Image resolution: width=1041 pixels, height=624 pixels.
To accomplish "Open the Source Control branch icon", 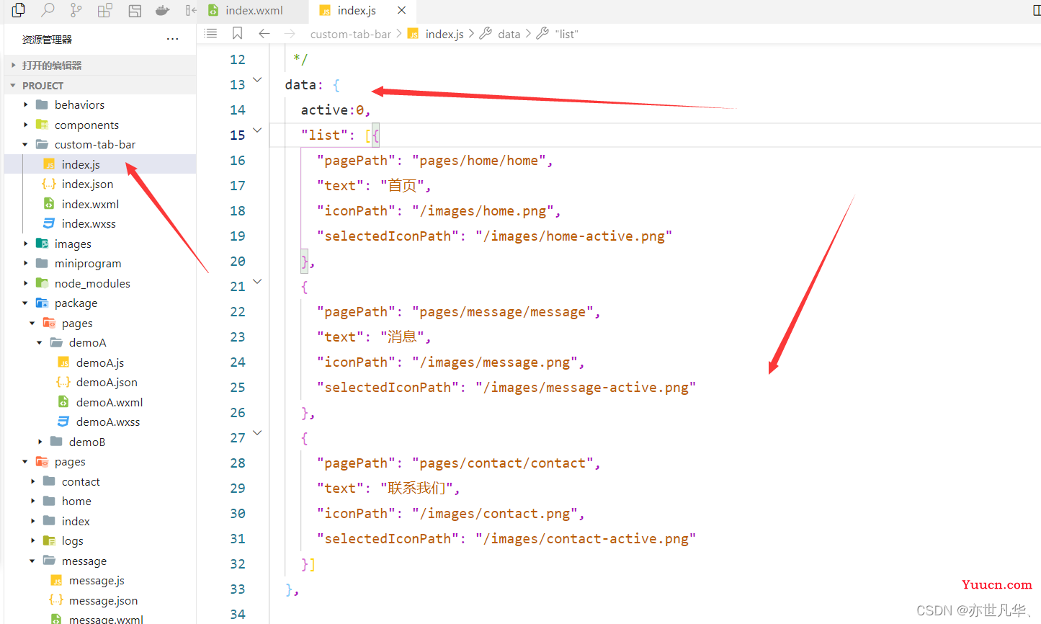I will click(x=76, y=10).
